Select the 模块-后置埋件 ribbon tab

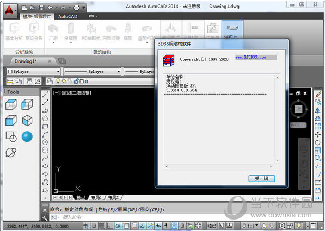point(37,16)
